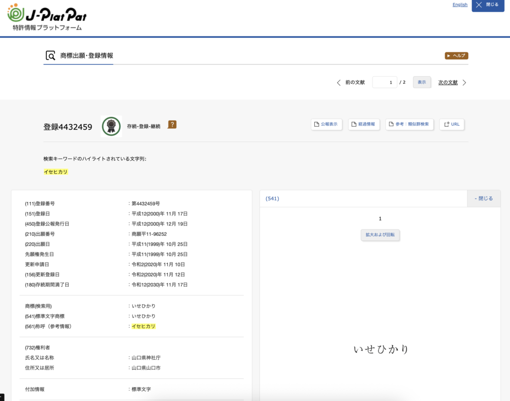Select expiry date 令和12(2030)年 11月 17日

pyautogui.click(x=159, y=285)
